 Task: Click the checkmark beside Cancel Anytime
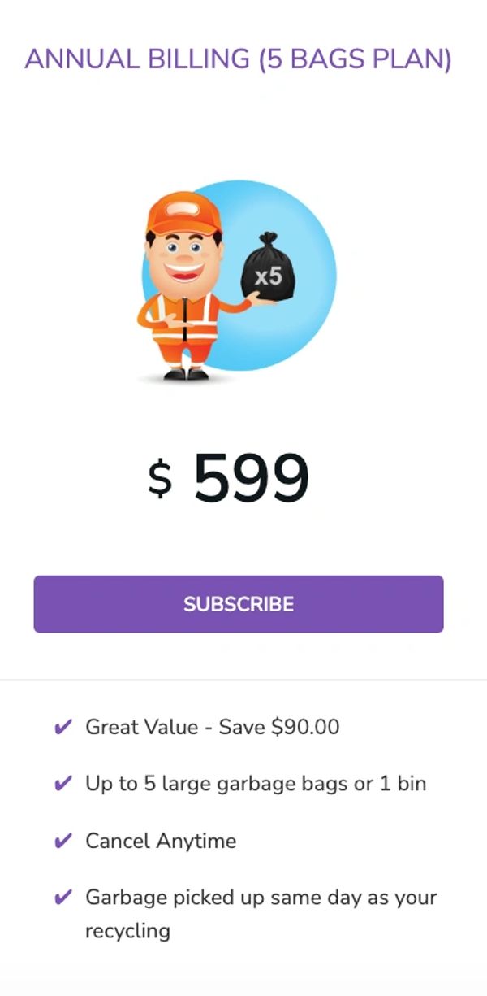62,841
